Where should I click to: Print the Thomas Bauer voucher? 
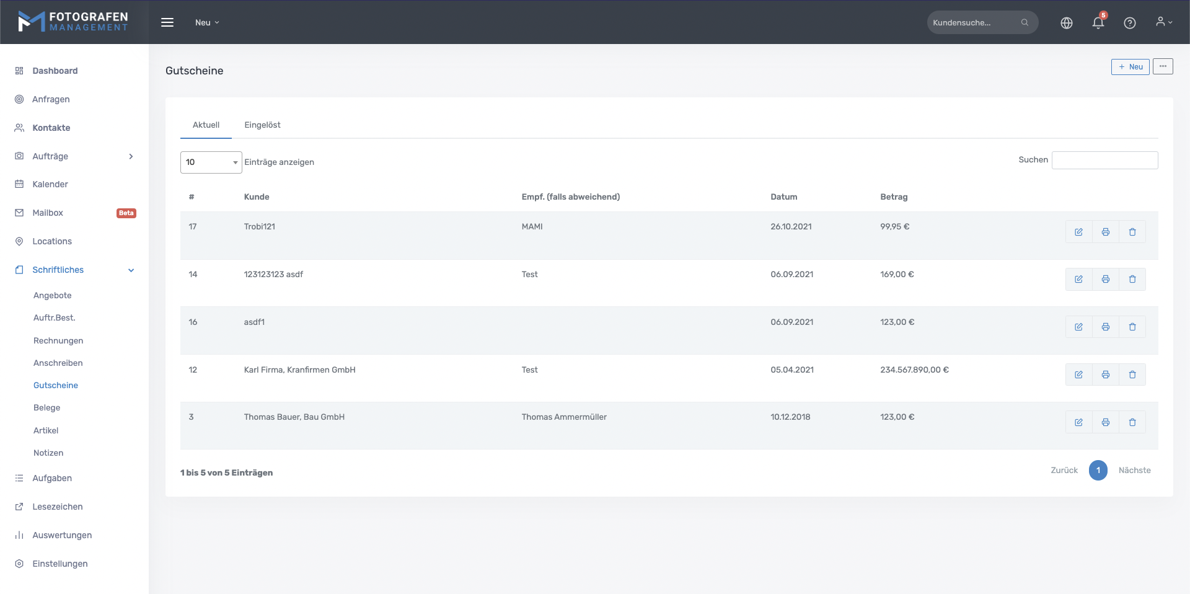(x=1105, y=422)
